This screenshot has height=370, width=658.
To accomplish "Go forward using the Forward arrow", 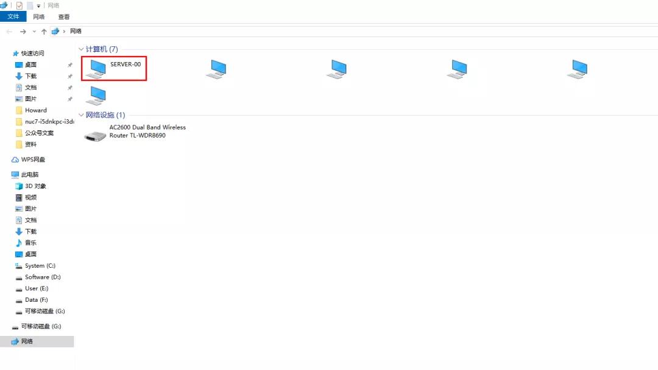I will click(23, 32).
